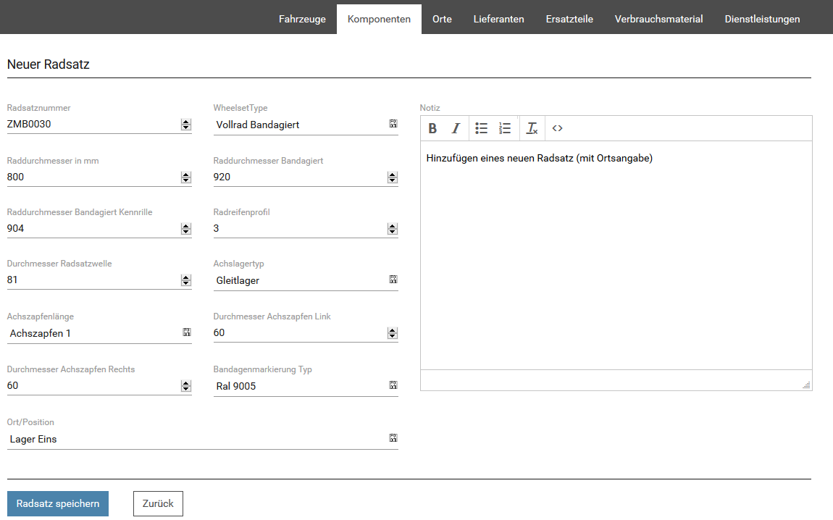Switch to the Fahrzeuge tab

point(302,19)
